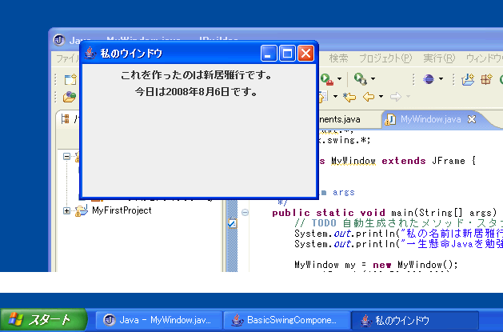Click the External Tools run icon

pos(359,79)
